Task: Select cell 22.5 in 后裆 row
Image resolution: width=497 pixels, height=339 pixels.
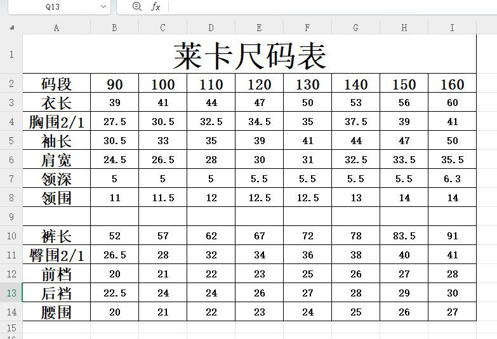Action: pyautogui.click(x=115, y=293)
